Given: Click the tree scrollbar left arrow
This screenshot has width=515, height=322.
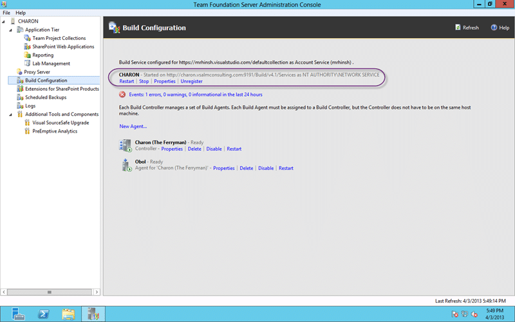Looking at the screenshot, I should click(4, 292).
